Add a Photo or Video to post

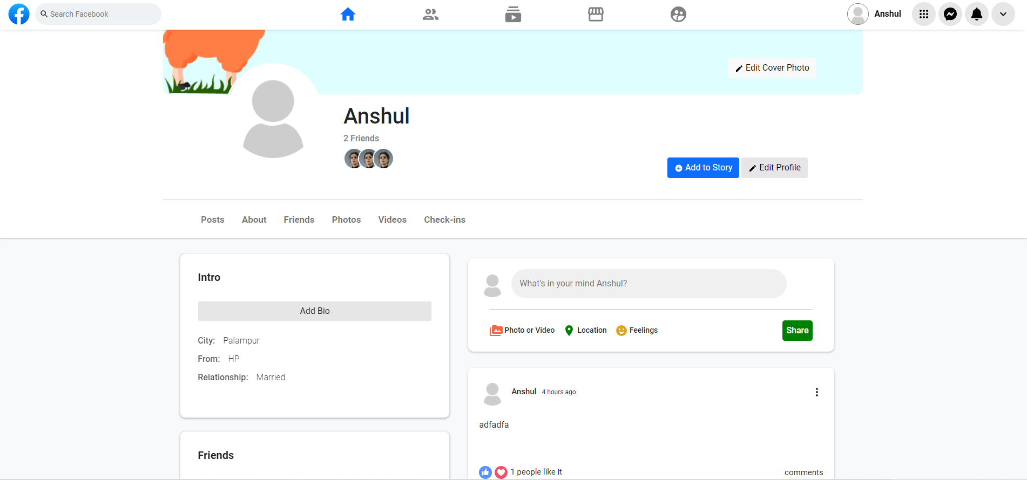[x=522, y=331]
